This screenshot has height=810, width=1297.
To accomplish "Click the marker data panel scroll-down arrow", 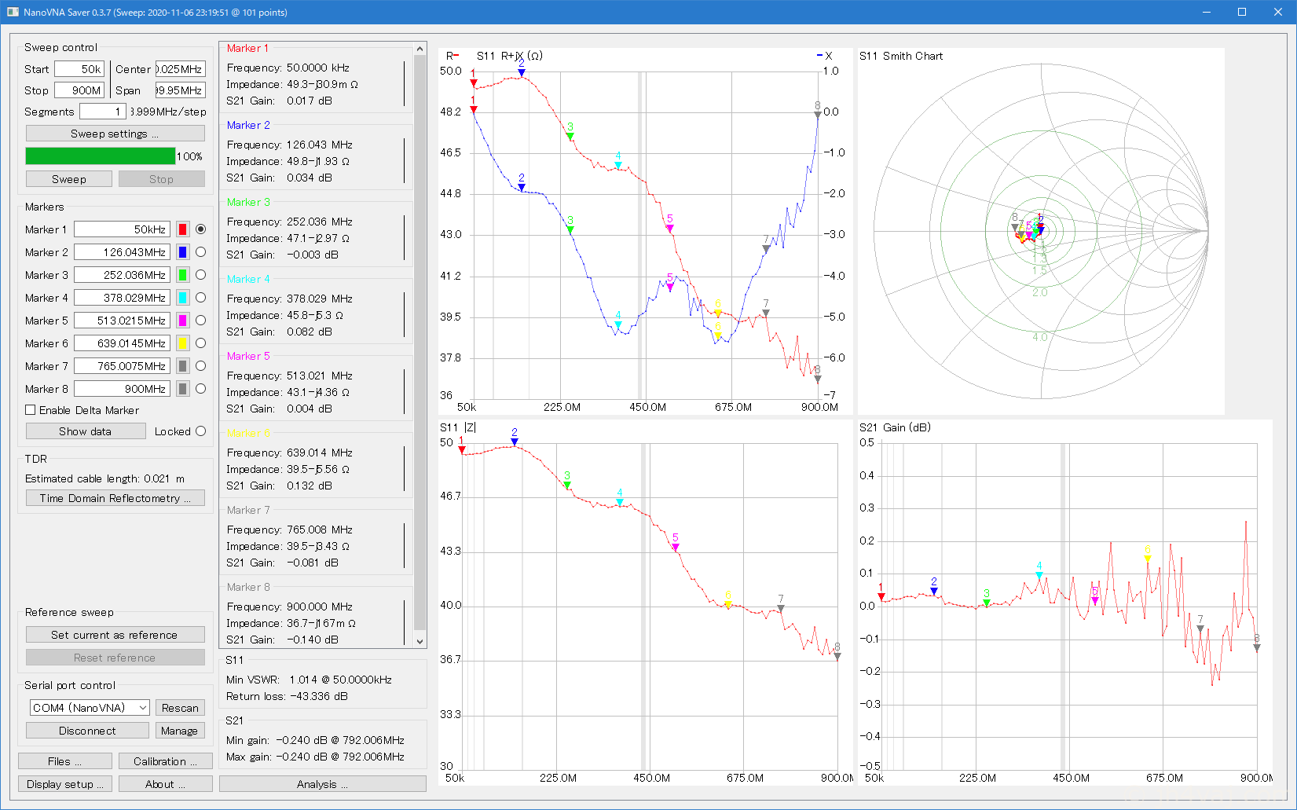I will 420,641.
